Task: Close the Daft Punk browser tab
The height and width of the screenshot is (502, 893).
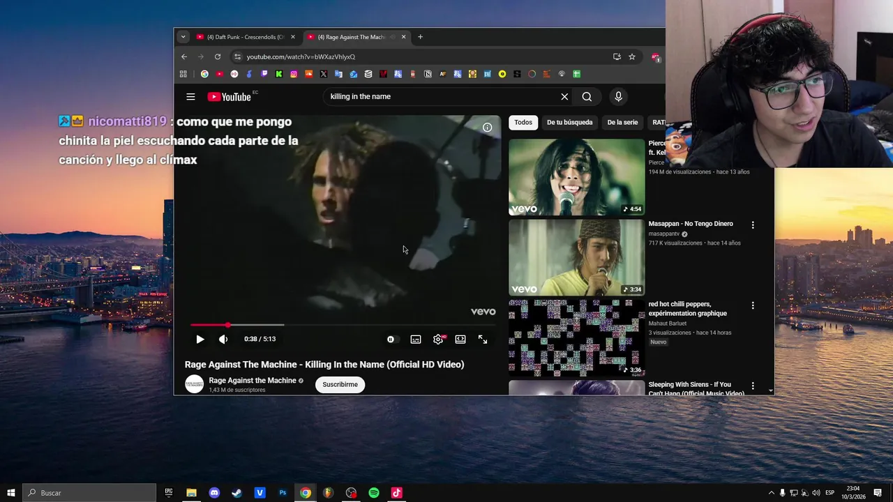Action: [x=293, y=37]
